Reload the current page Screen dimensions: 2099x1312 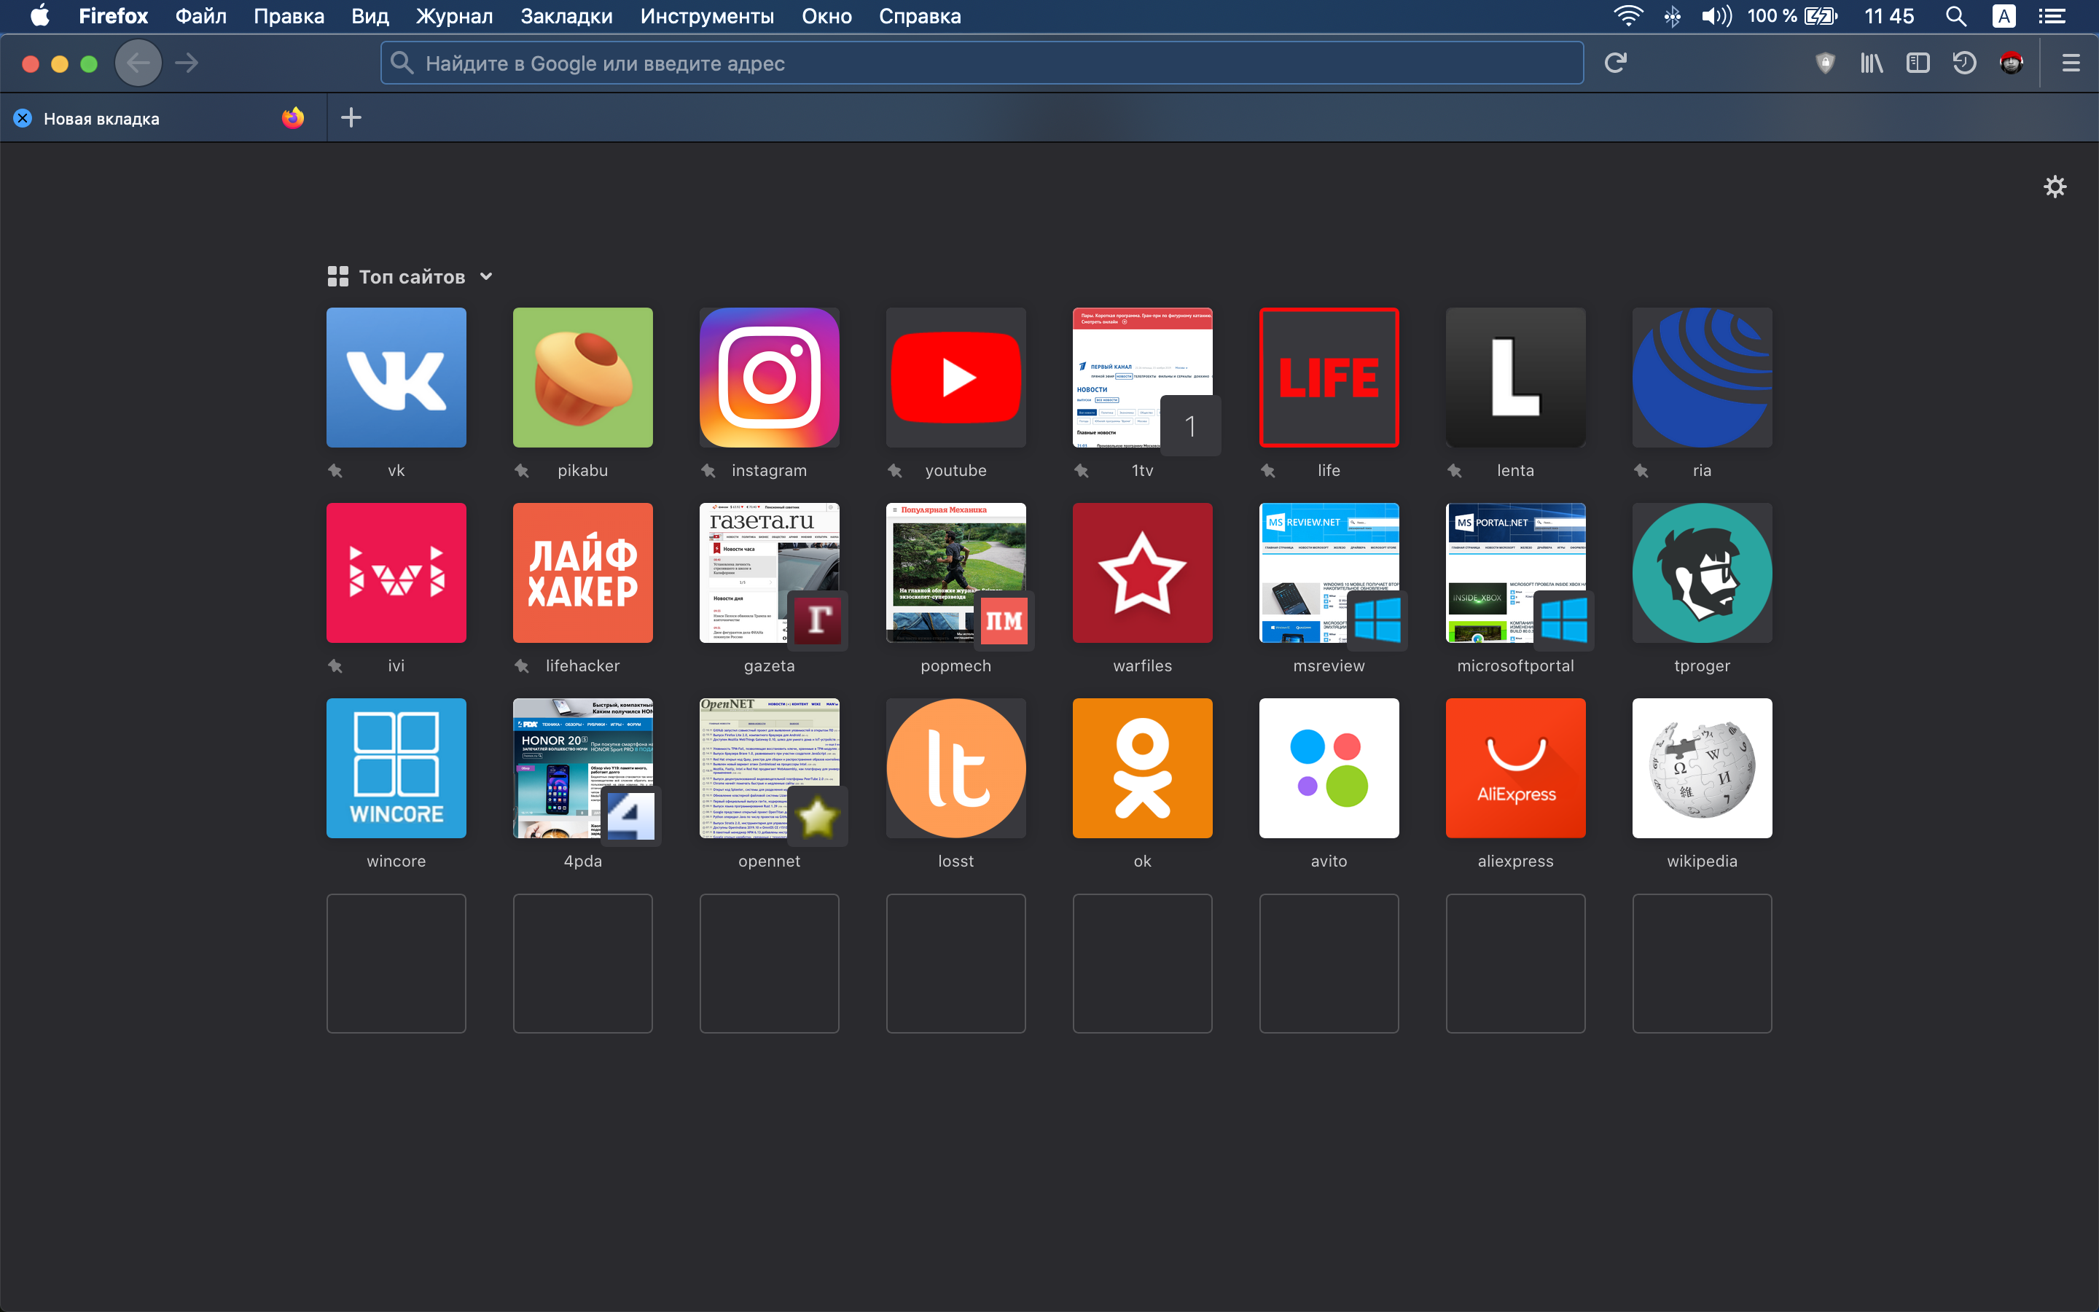coord(1614,63)
